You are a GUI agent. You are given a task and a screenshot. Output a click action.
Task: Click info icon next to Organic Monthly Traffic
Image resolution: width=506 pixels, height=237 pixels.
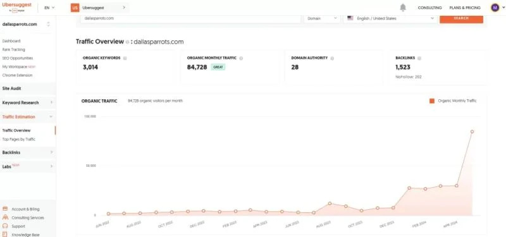point(241,58)
